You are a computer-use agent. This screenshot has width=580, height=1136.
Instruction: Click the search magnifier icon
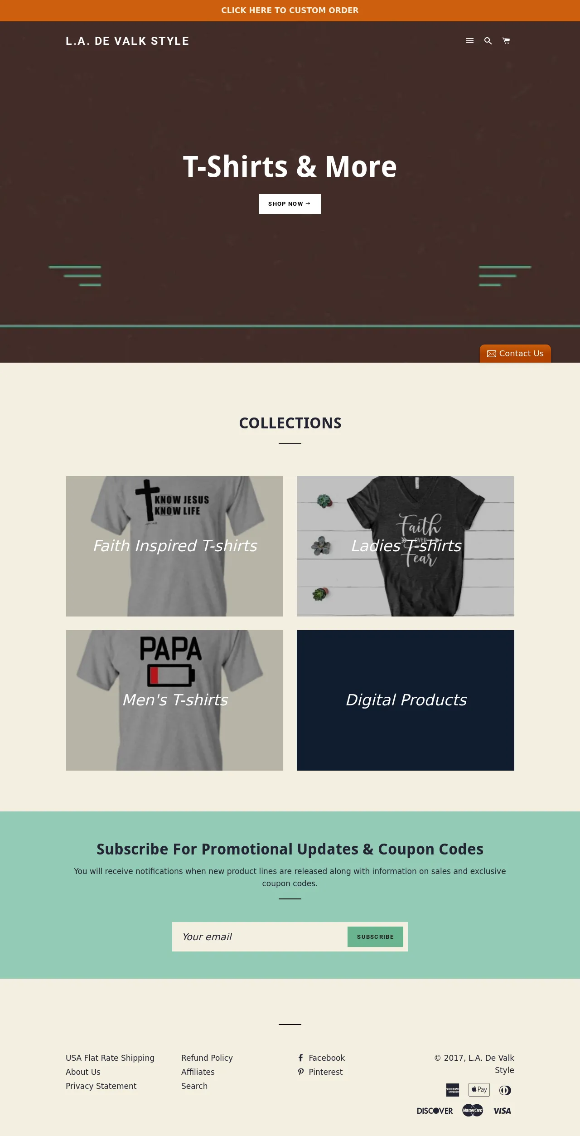(x=488, y=41)
